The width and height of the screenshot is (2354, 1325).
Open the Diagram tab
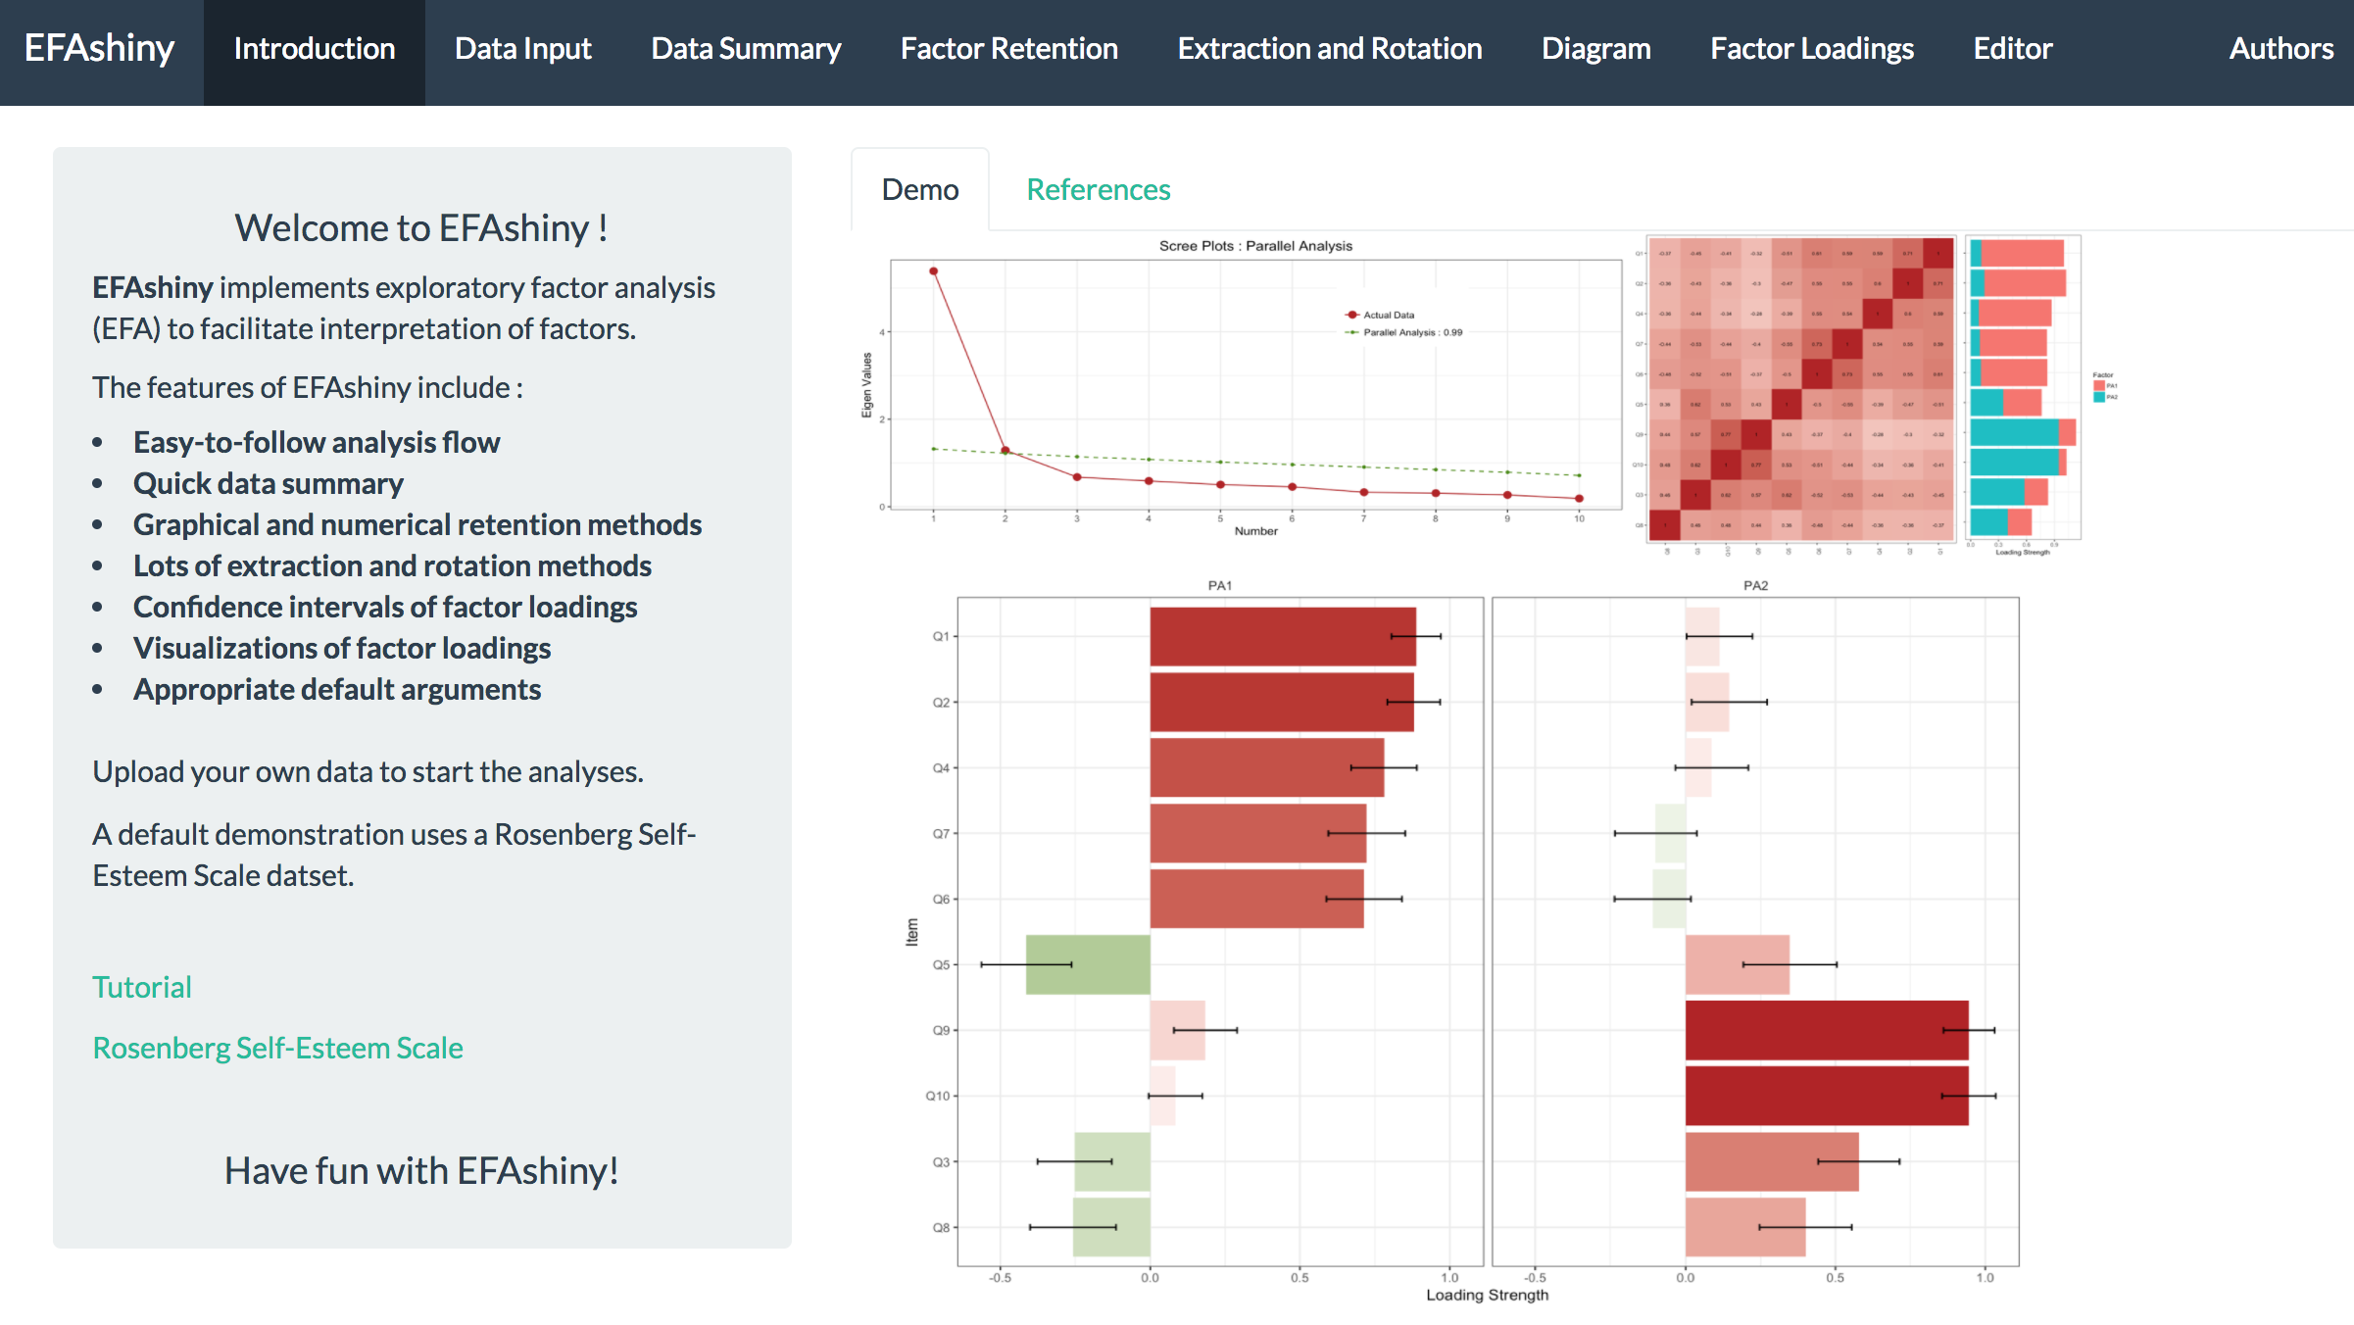tap(1595, 49)
